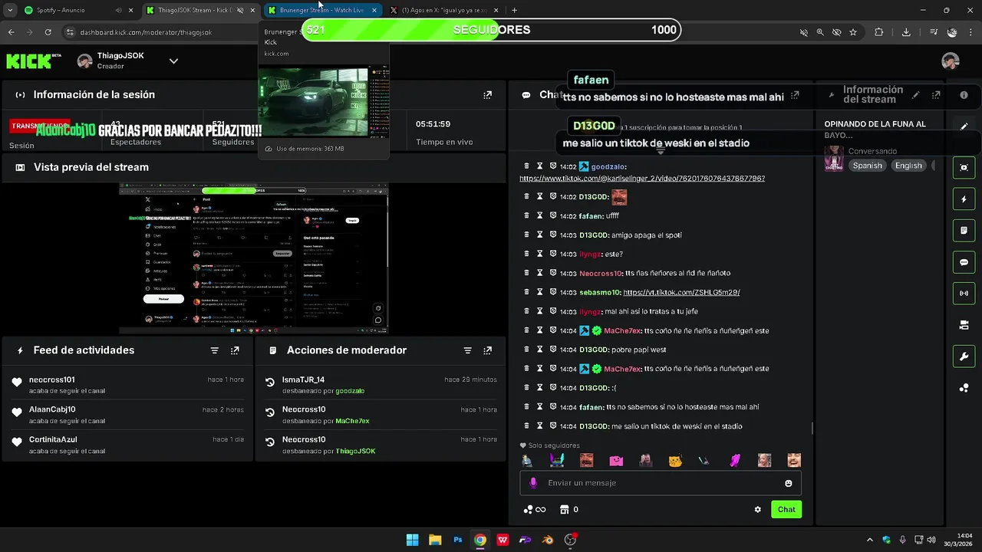
Task: Open the Windows Start menu
Action: click(412, 540)
